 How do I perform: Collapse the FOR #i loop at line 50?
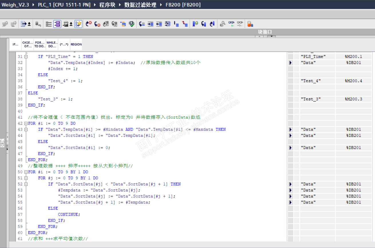(26, 172)
